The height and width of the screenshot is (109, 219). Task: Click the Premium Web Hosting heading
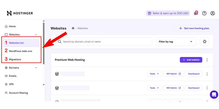[70, 60]
